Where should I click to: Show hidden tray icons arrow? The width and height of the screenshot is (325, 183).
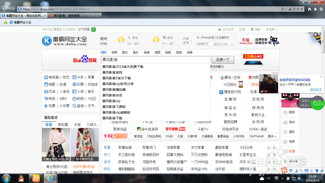(282, 178)
